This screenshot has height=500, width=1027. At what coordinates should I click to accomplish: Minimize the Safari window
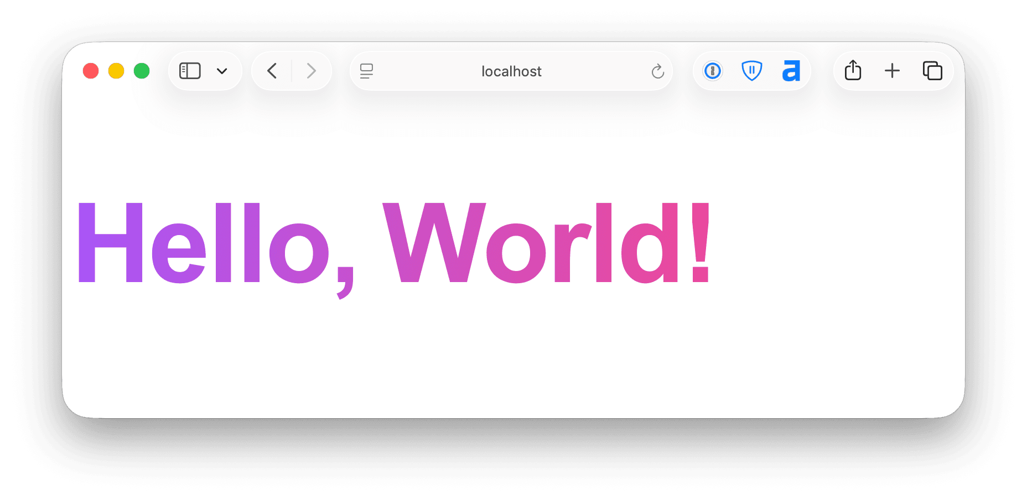[x=116, y=71]
